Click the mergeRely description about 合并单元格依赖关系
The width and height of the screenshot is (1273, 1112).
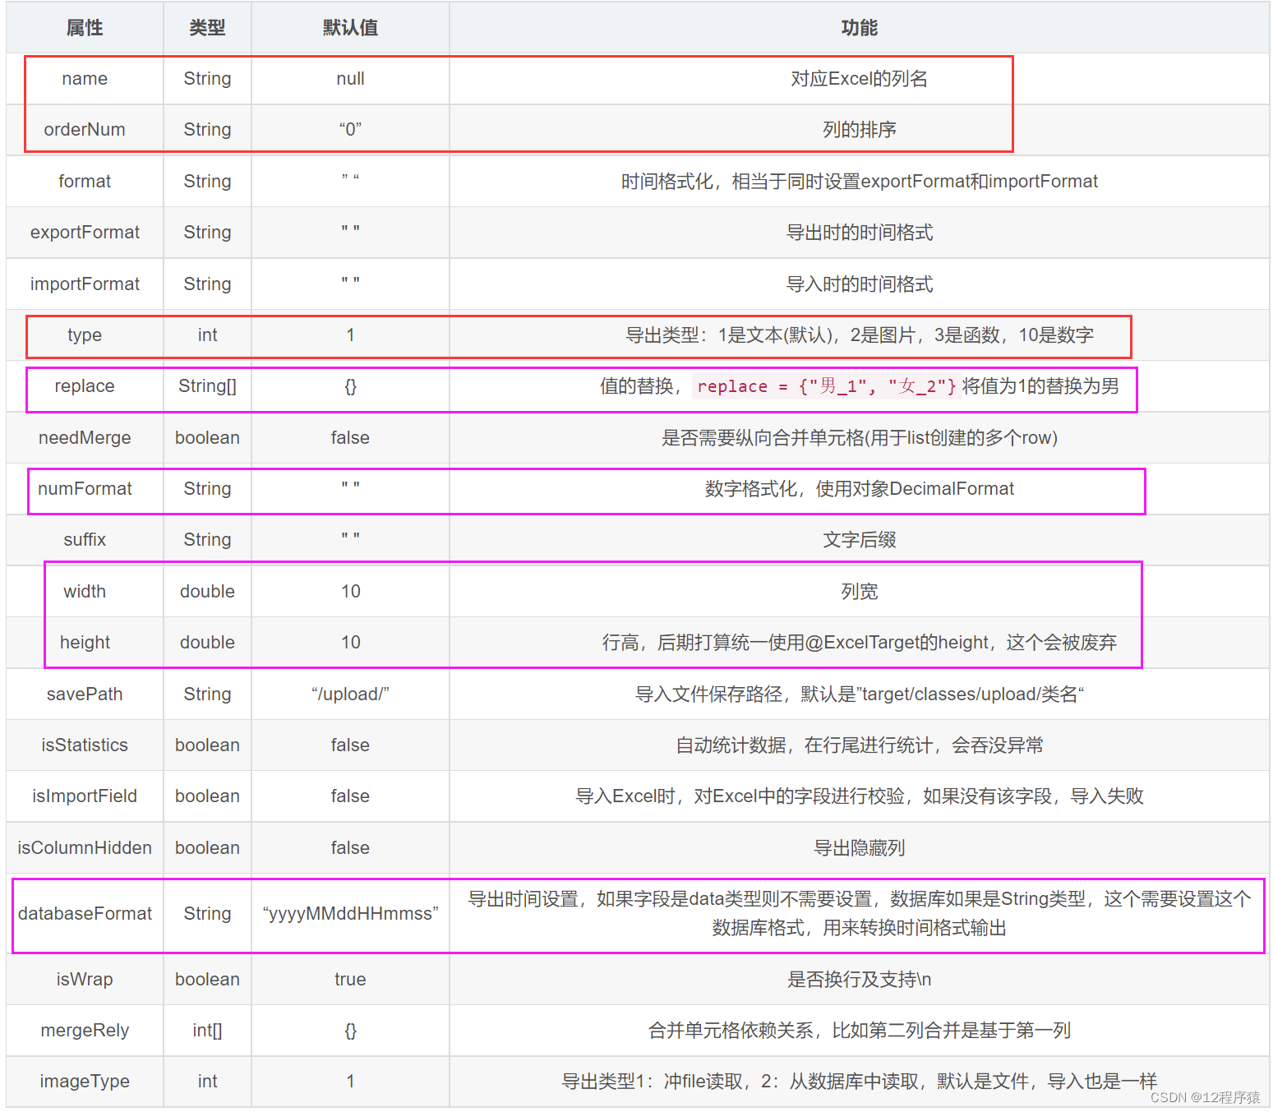(859, 1031)
